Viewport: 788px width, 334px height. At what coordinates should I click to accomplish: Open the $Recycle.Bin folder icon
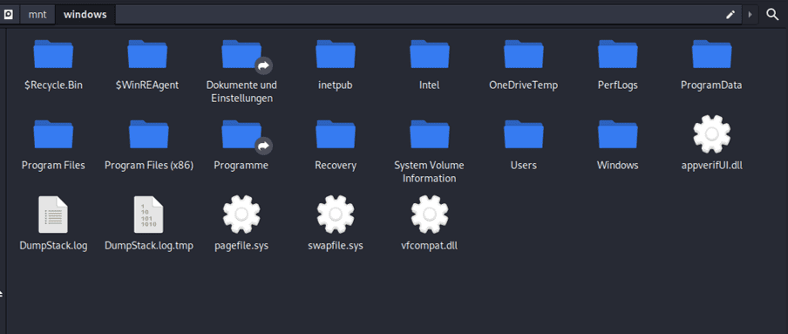(53, 54)
